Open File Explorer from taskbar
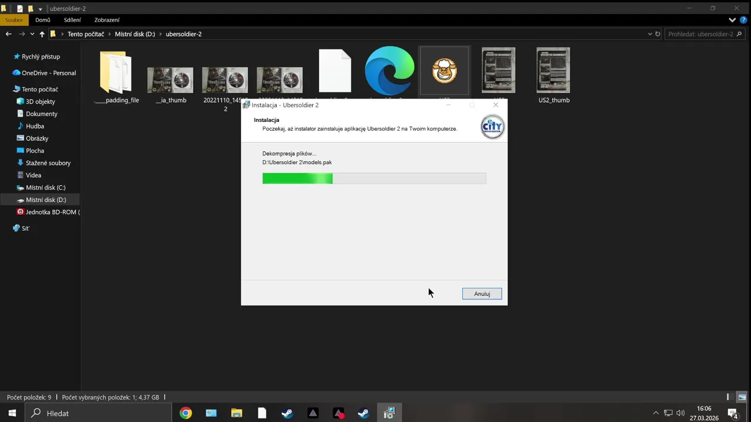This screenshot has width=751, height=422. click(236, 413)
